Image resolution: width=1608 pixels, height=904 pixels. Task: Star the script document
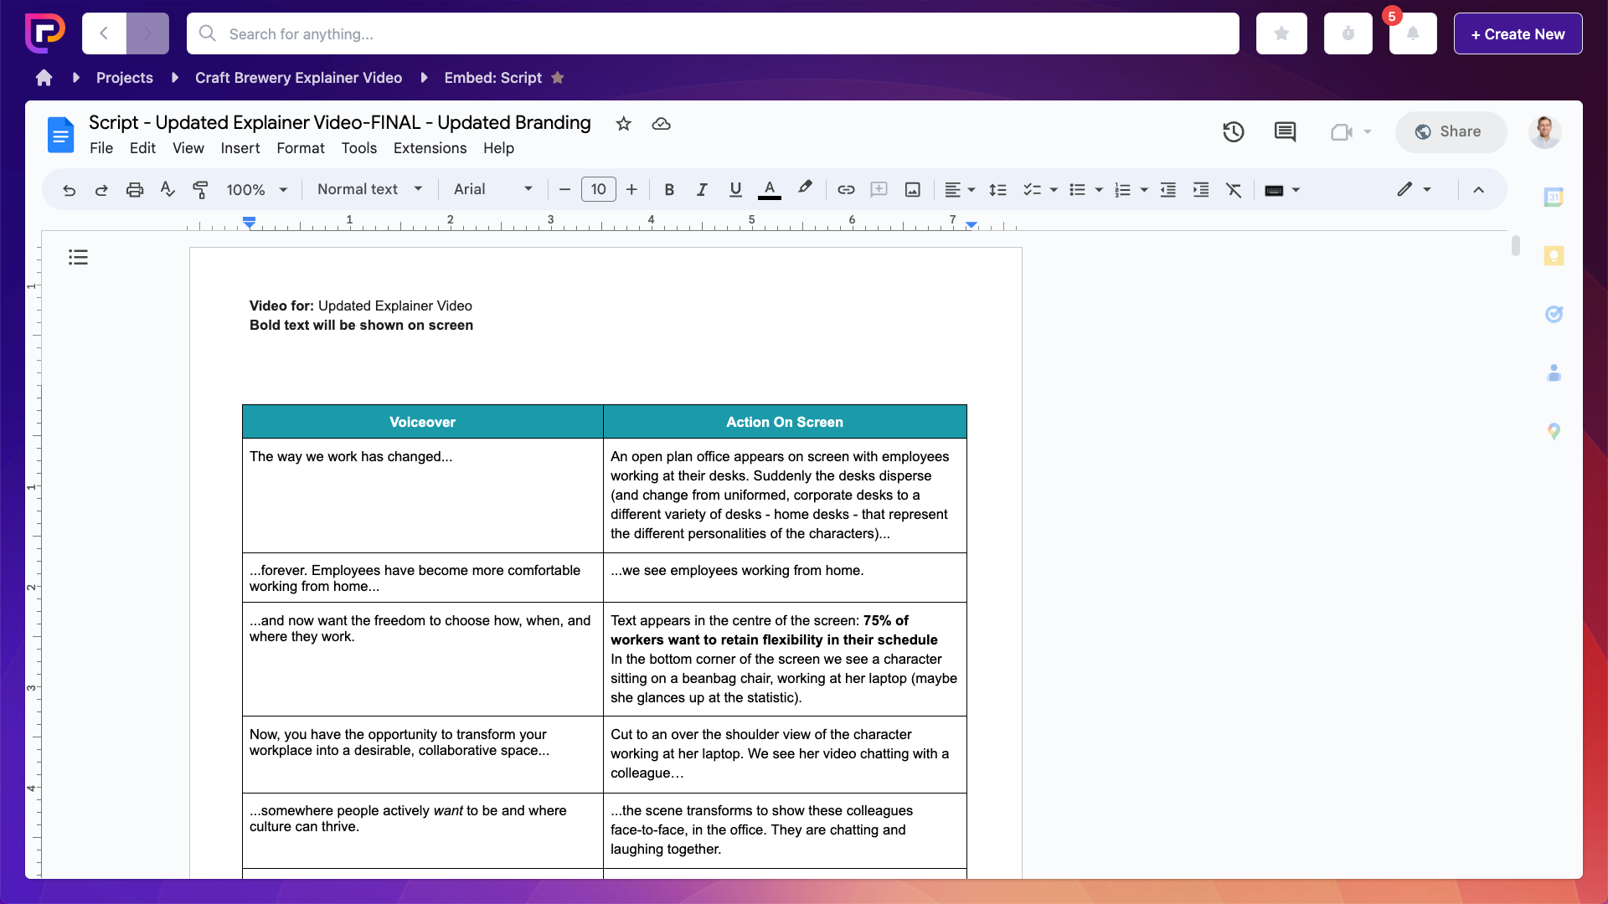coord(623,123)
